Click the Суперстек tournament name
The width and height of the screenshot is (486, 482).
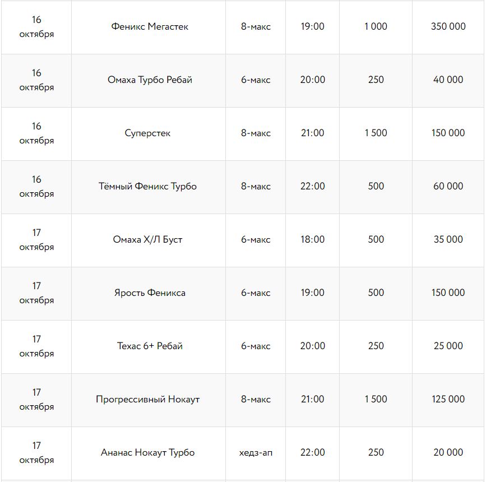(x=148, y=133)
